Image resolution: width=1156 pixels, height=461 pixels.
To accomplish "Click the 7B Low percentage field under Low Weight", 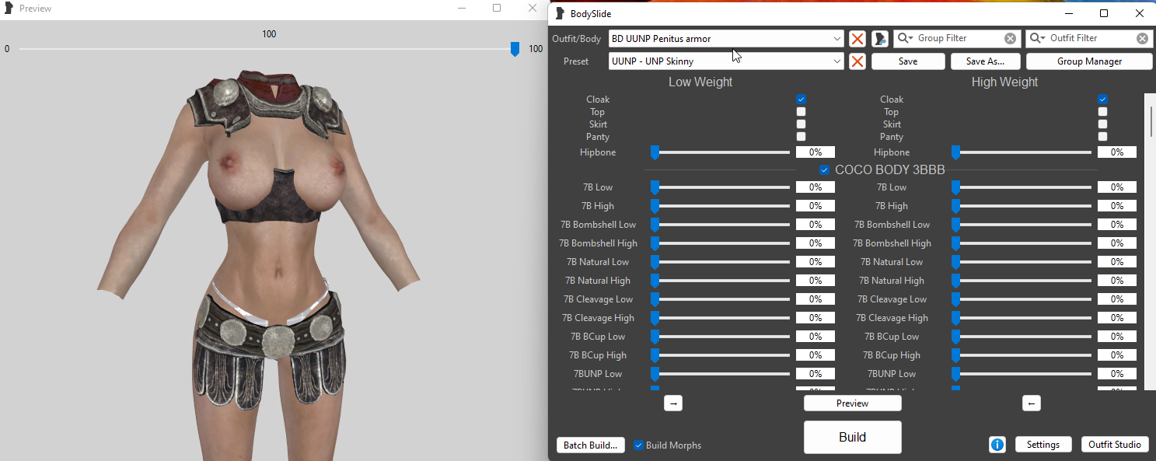I will click(x=815, y=187).
